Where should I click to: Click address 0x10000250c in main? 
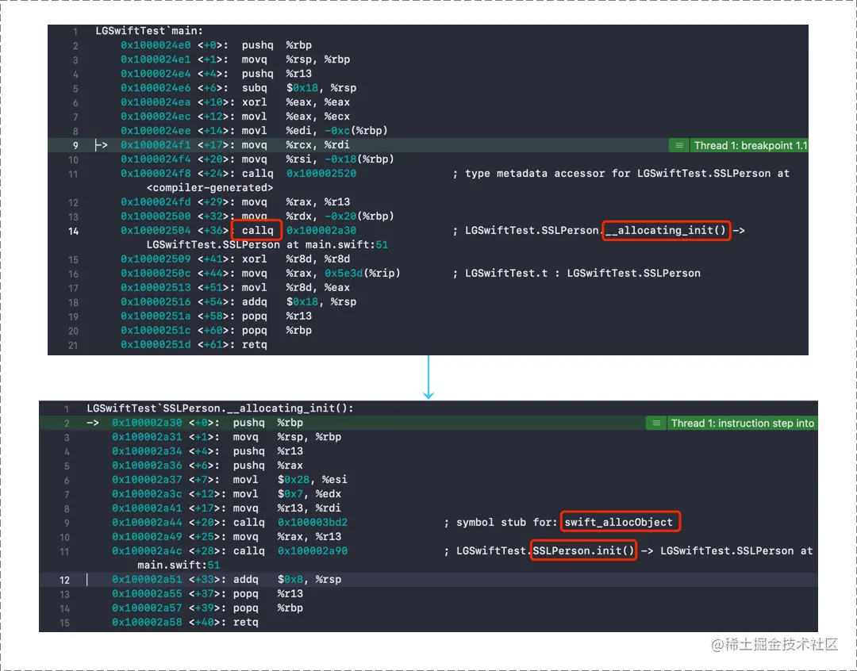(x=156, y=273)
